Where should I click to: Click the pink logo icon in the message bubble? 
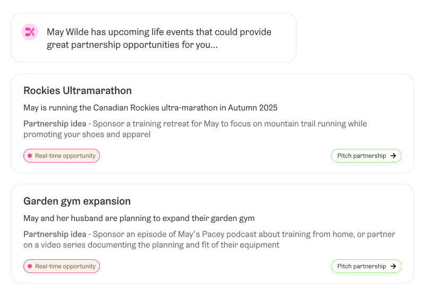tap(30, 32)
